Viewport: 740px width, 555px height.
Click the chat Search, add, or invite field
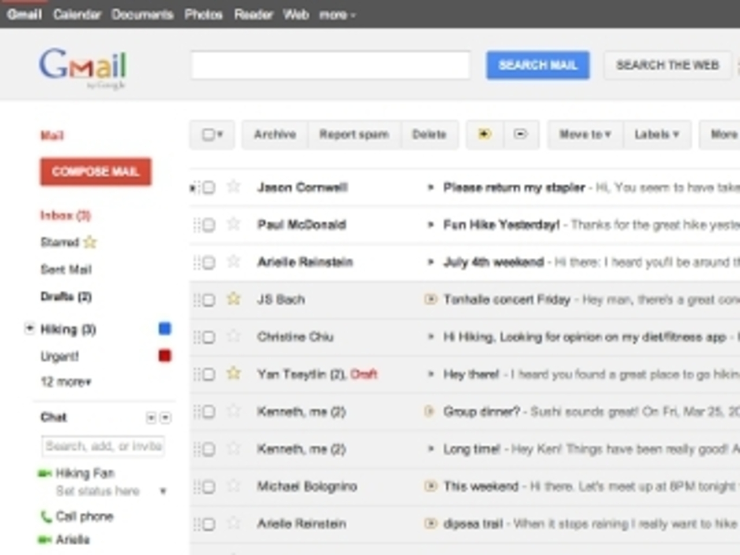coord(103,446)
